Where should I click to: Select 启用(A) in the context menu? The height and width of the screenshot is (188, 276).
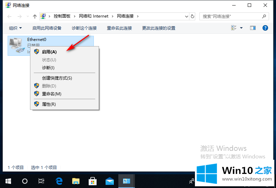(x=49, y=52)
